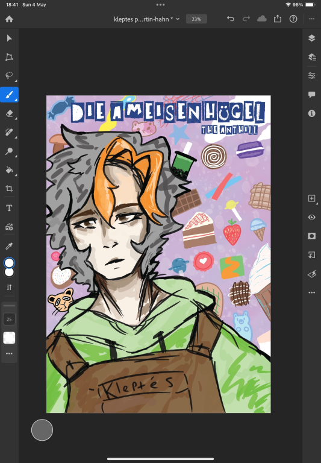Select the Dodge tool icon
Image resolution: width=321 pixels, height=463 pixels.
(x=9, y=151)
